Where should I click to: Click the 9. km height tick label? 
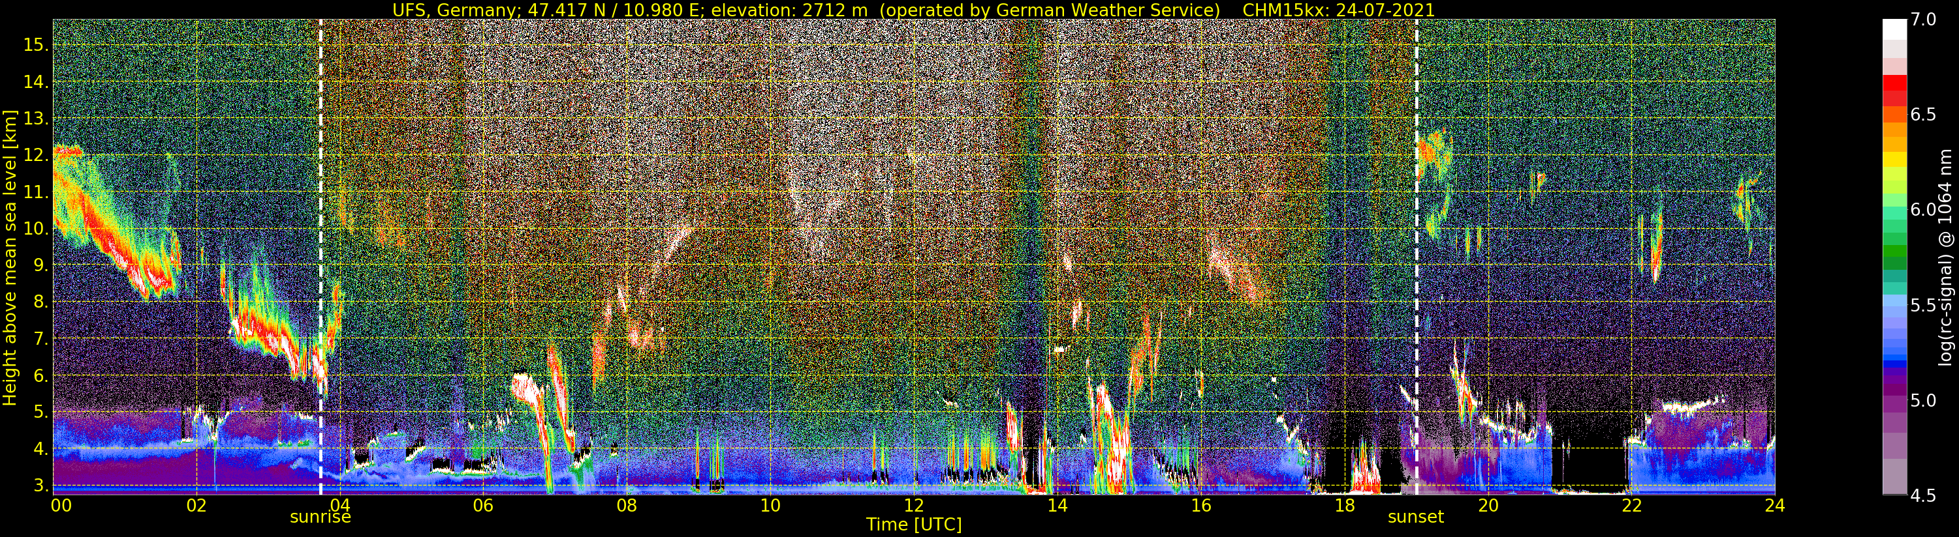click(x=41, y=265)
